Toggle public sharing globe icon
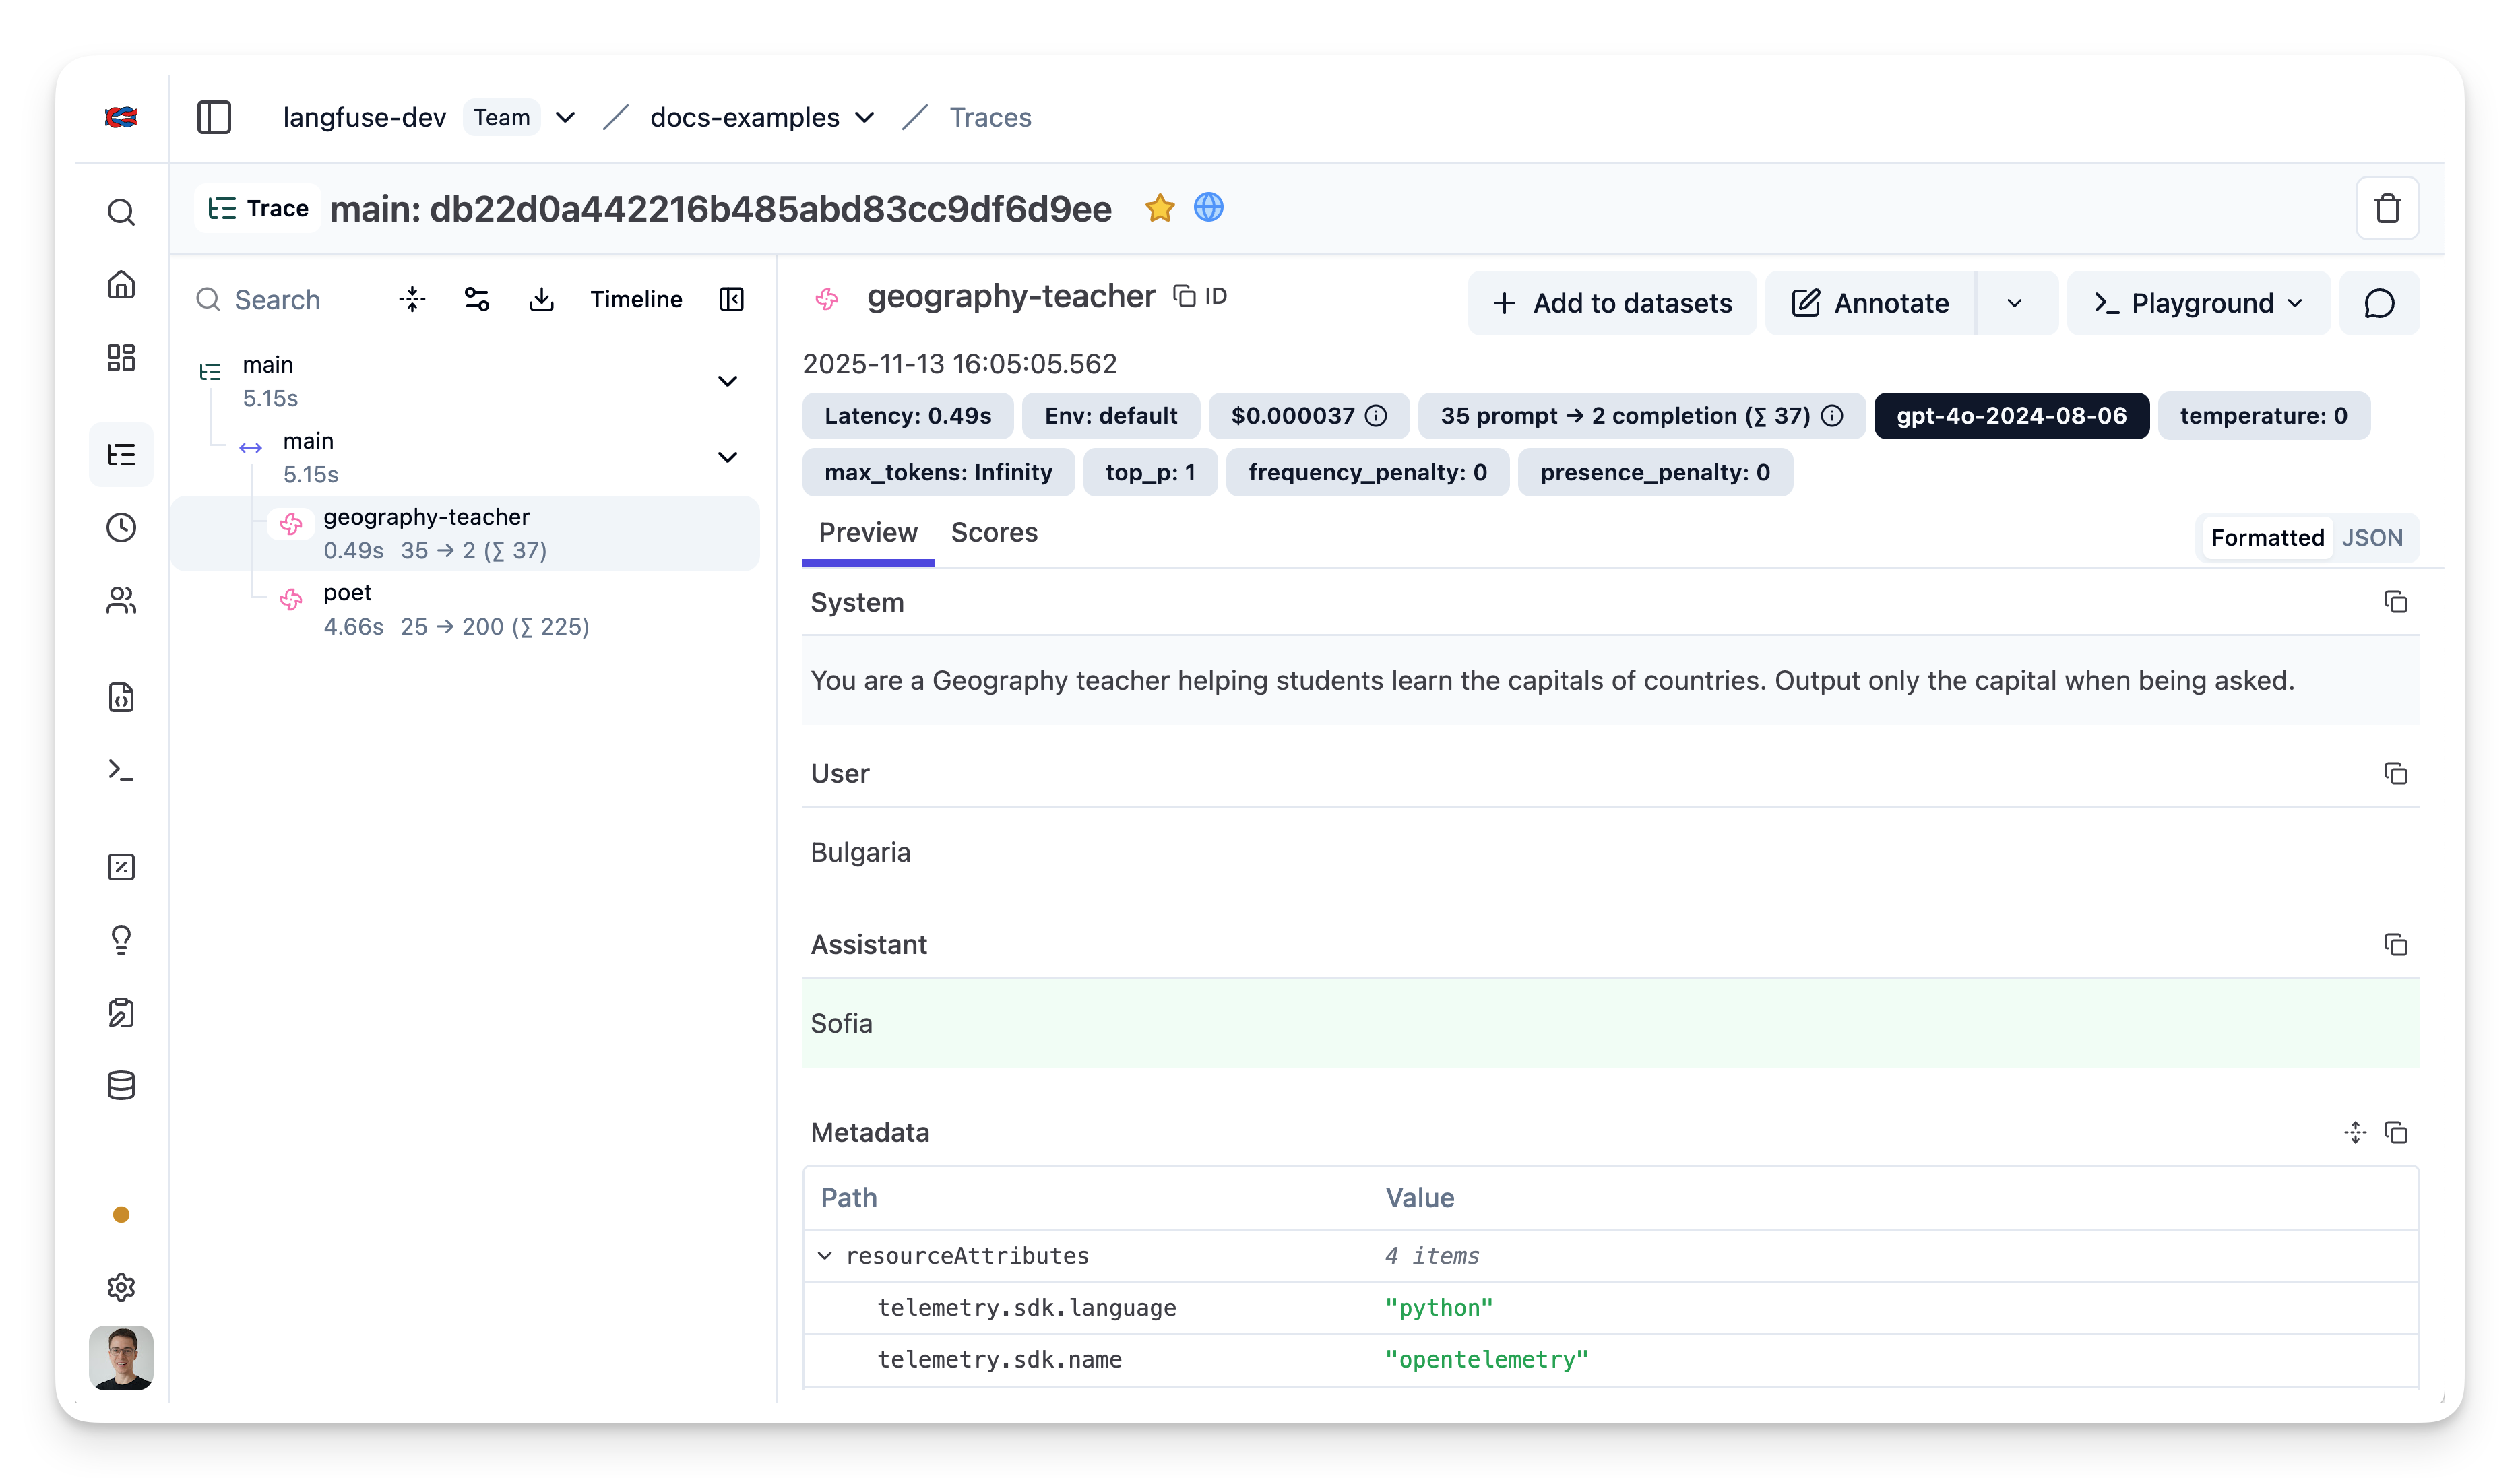The image size is (2520, 1478). (x=1209, y=208)
